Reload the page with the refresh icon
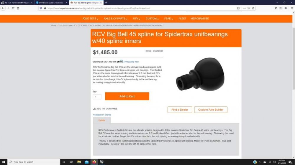 point(13,8)
